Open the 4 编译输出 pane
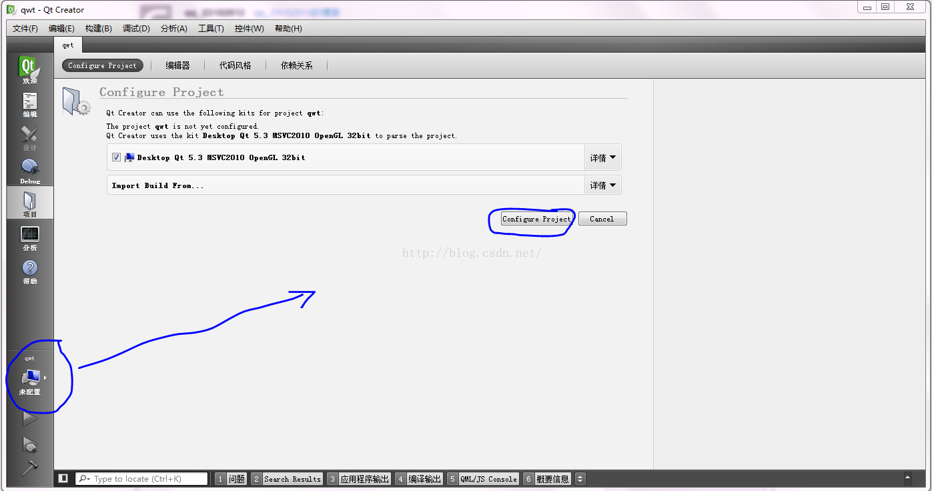This screenshot has height=491, width=932. (x=419, y=478)
